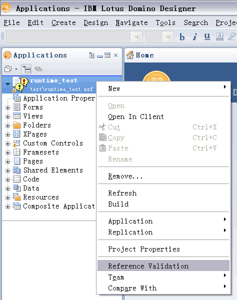Click the XPages icon in tree
237x300 pixels.
click(x=17, y=134)
